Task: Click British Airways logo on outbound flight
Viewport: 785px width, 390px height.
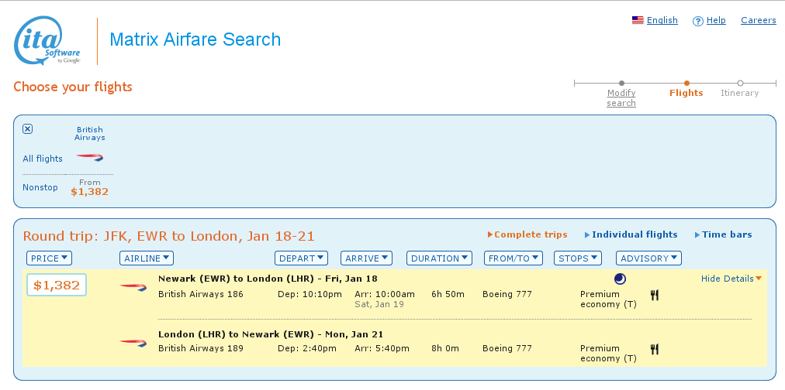Action: (133, 287)
